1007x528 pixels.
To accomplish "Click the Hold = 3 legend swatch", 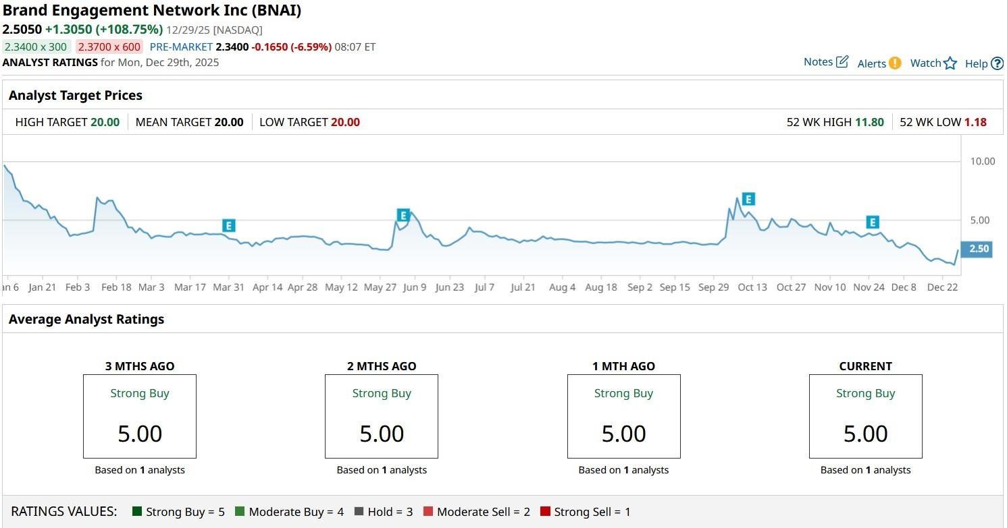I will pos(359,512).
